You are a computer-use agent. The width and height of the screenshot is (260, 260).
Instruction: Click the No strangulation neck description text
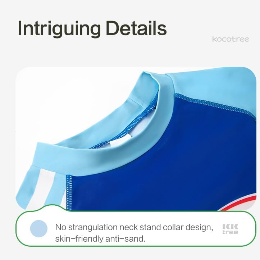click(x=134, y=227)
